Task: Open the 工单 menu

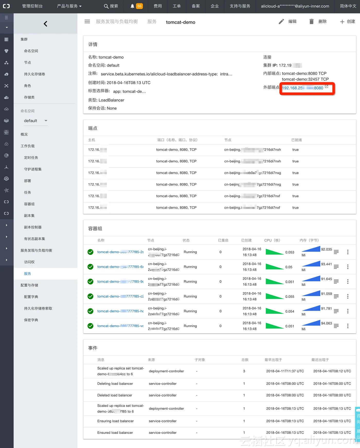Action: click(x=177, y=6)
